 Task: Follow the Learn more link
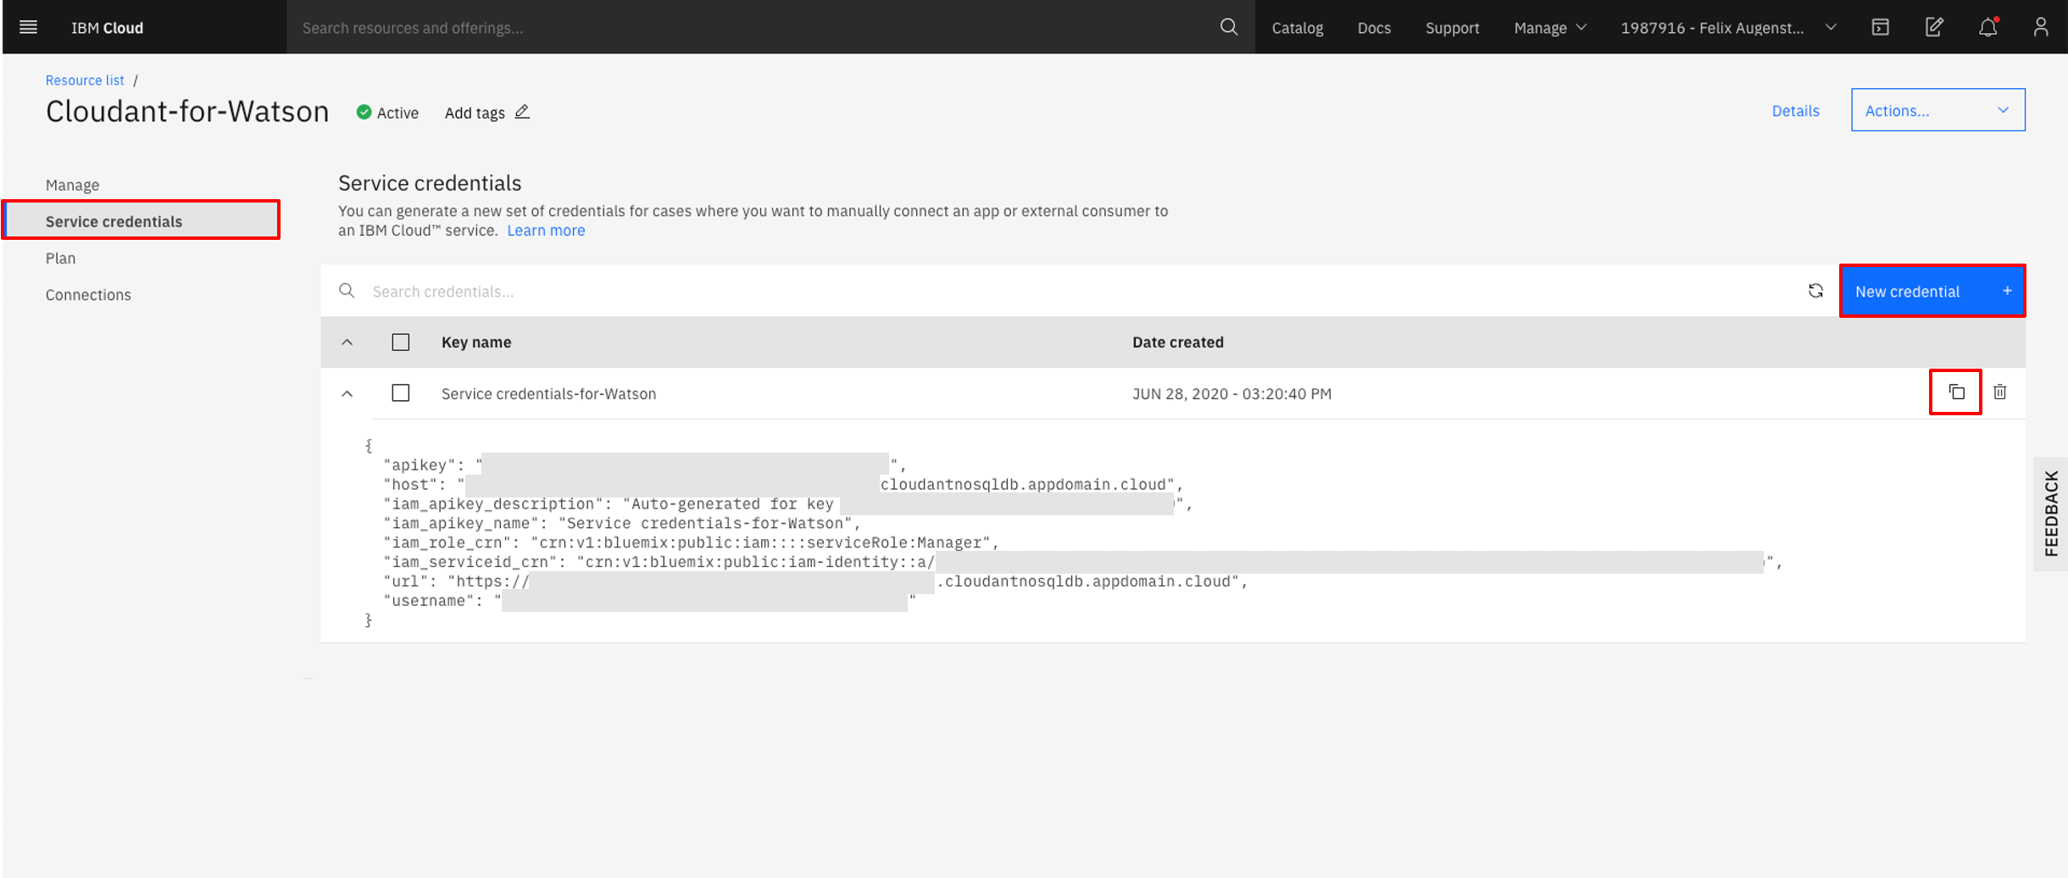pyautogui.click(x=546, y=230)
